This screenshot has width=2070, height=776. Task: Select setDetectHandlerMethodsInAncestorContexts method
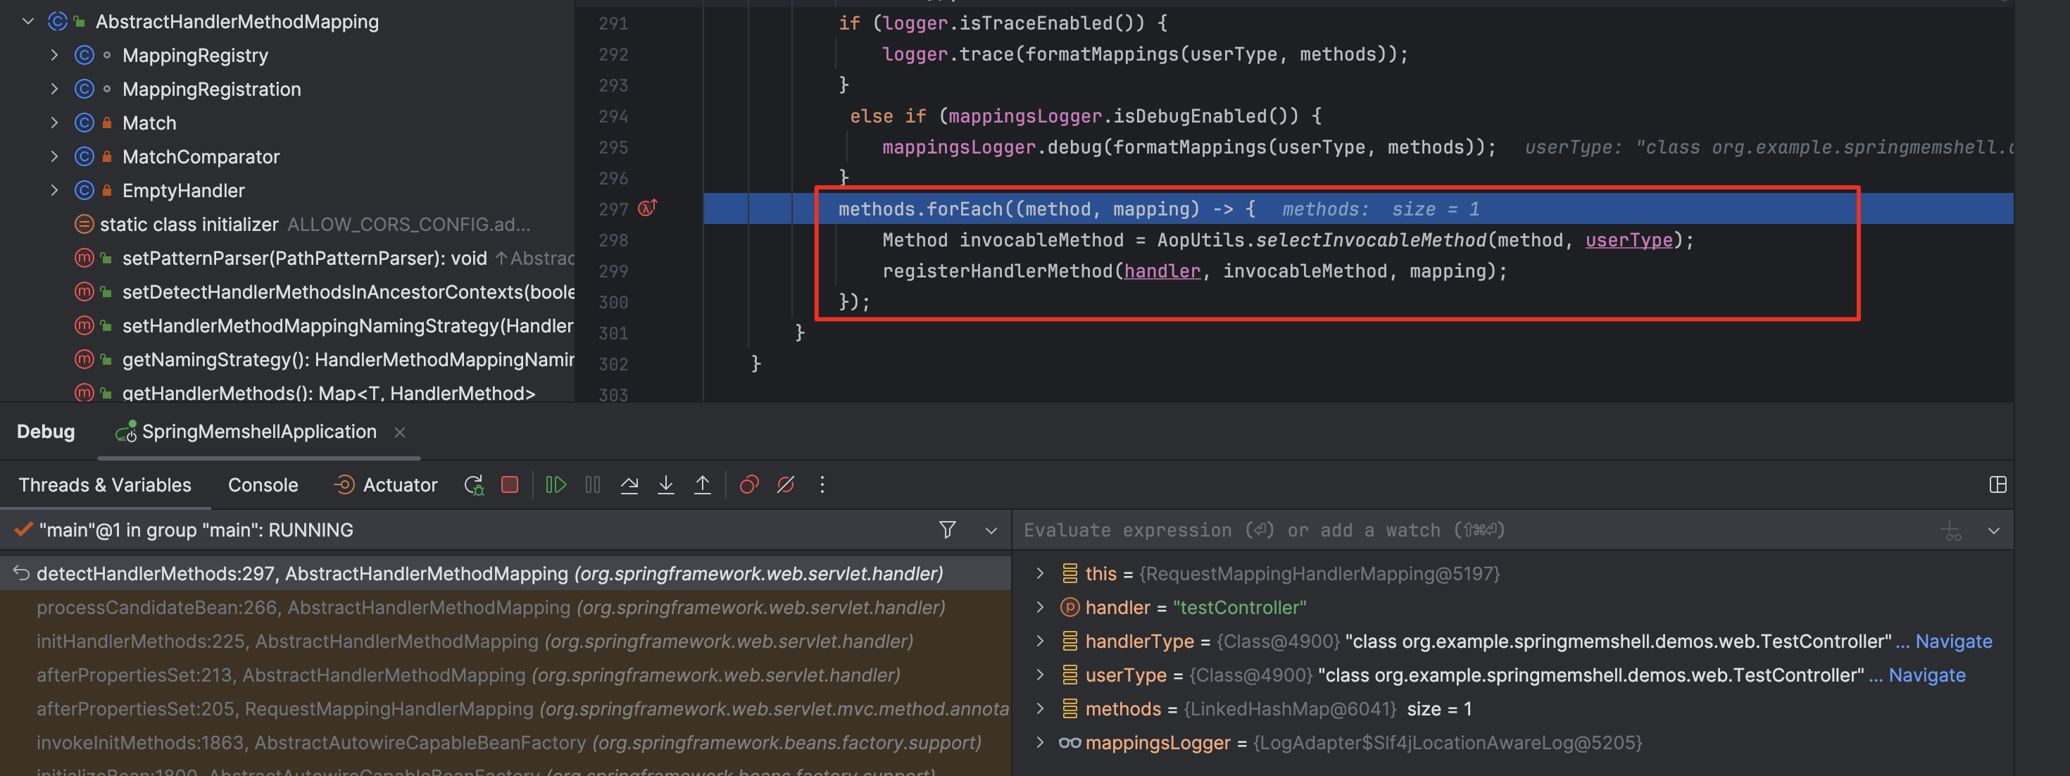(x=323, y=292)
